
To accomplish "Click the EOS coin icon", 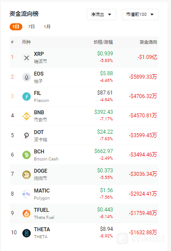I will coord(26,77).
